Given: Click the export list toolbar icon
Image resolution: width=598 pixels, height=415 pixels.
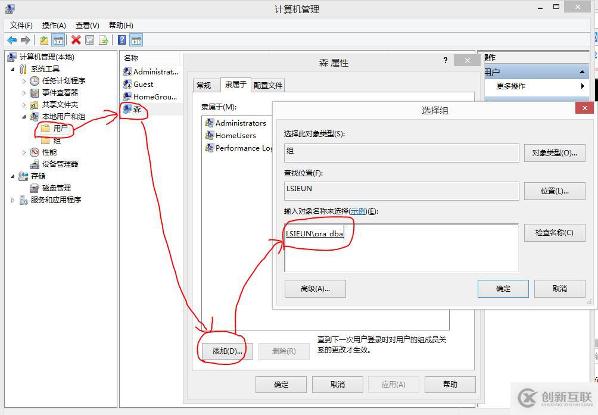Looking at the screenshot, I should click(104, 40).
